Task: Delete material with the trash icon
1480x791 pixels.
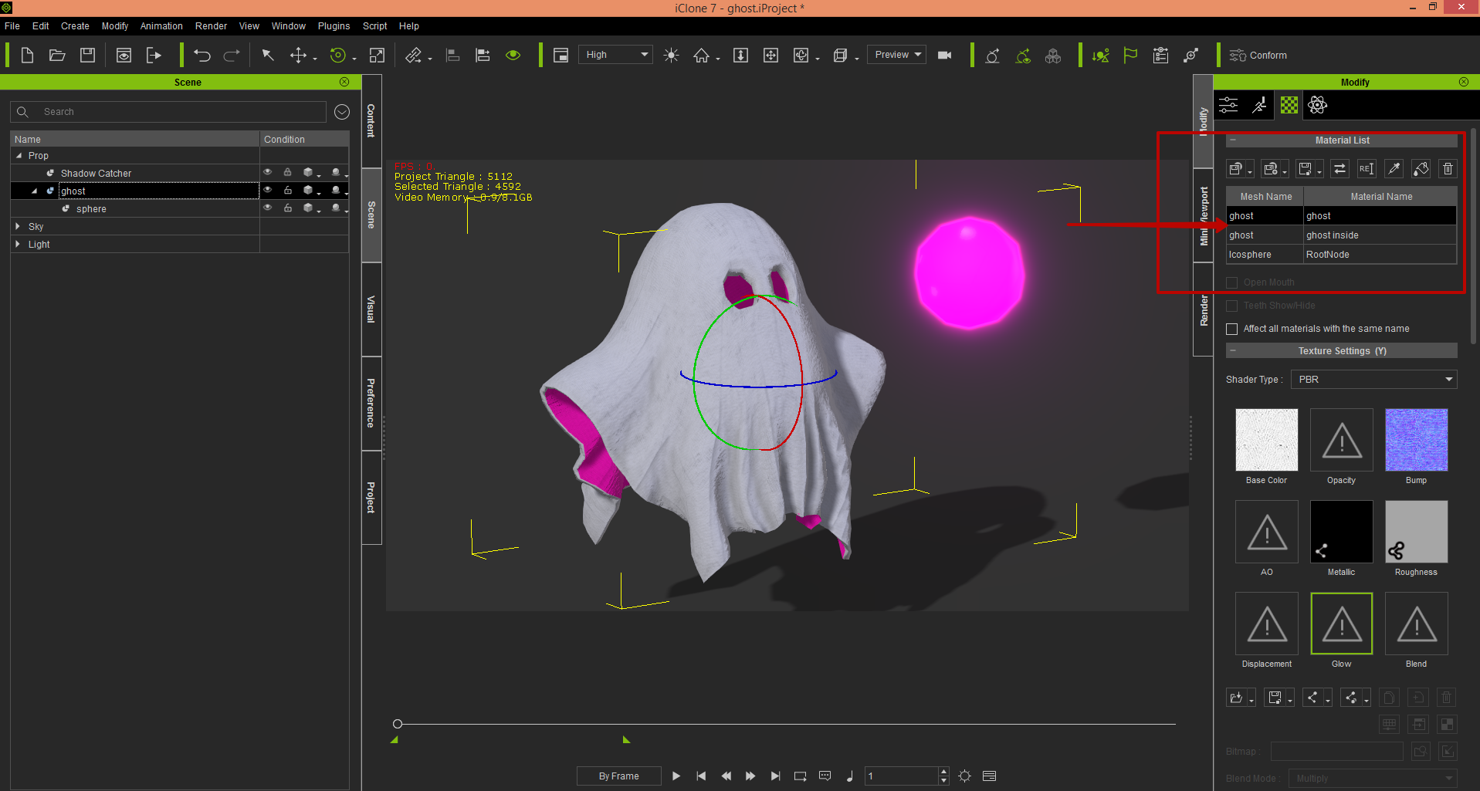Action: click(1448, 169)
